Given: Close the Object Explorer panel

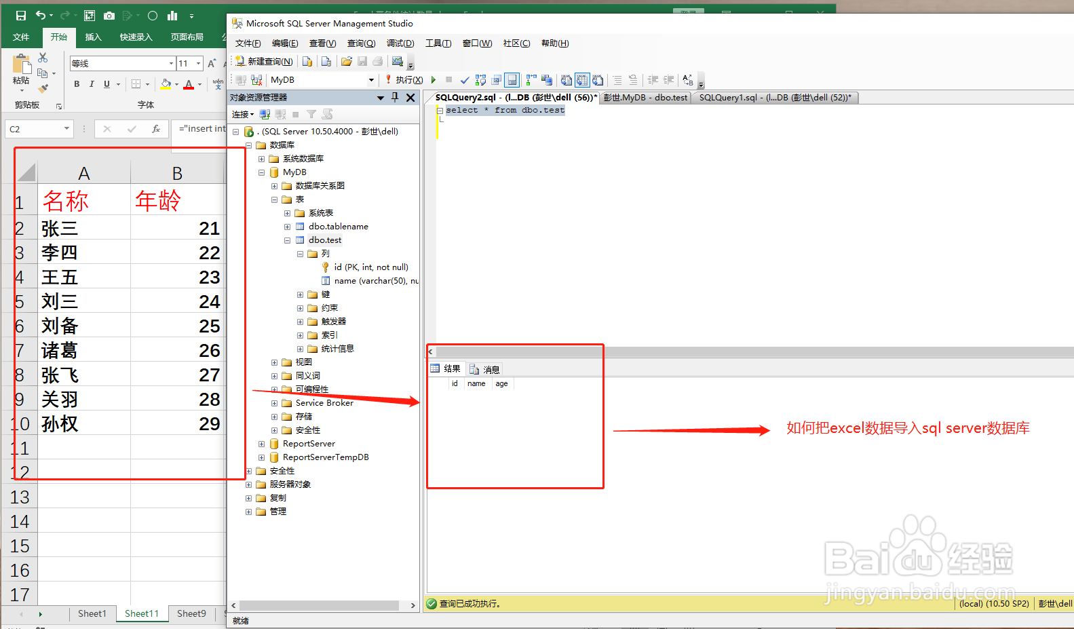Looking at the screenshot, I should [410, 98].
